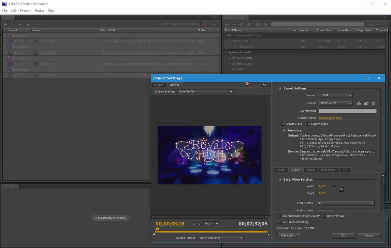Open the Format dropdown showing H.264
This screenshot has height=248, width=391.
336,96
